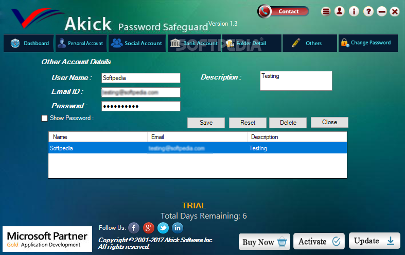The width and height of the screenshot is (405, 255).
Task: Open the Change Password tab
Action: click(368, 43)
